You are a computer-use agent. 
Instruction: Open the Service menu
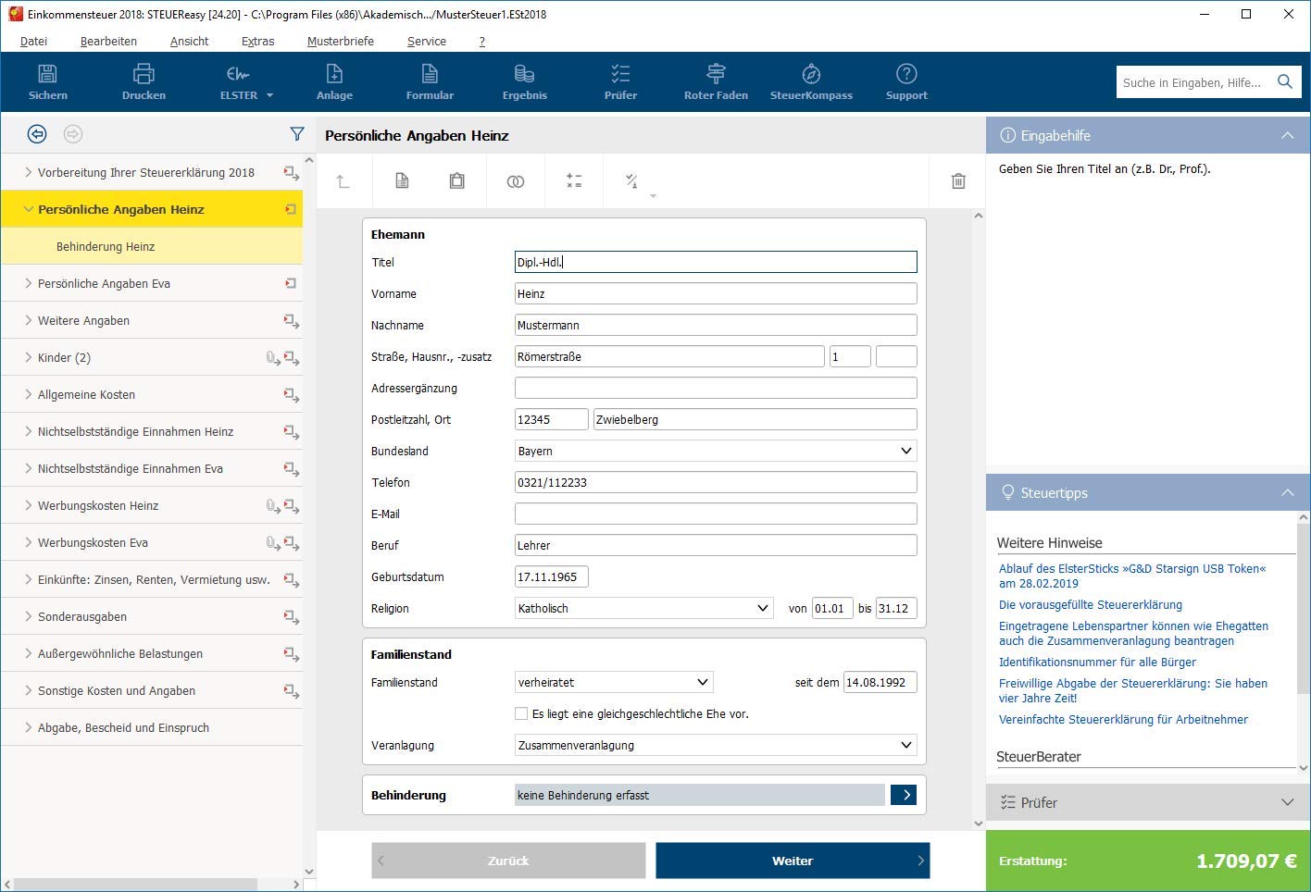pyautogui.click(x=426, y=41)
